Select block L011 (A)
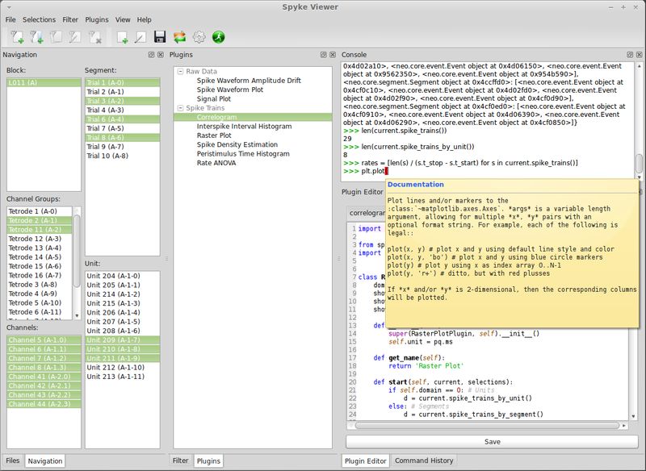The width and height of the screenshot is (646, 471). click(44, 82)
